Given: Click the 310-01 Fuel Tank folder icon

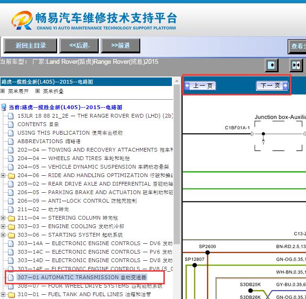Looking at the screenshot, I should tap(11, 295).
